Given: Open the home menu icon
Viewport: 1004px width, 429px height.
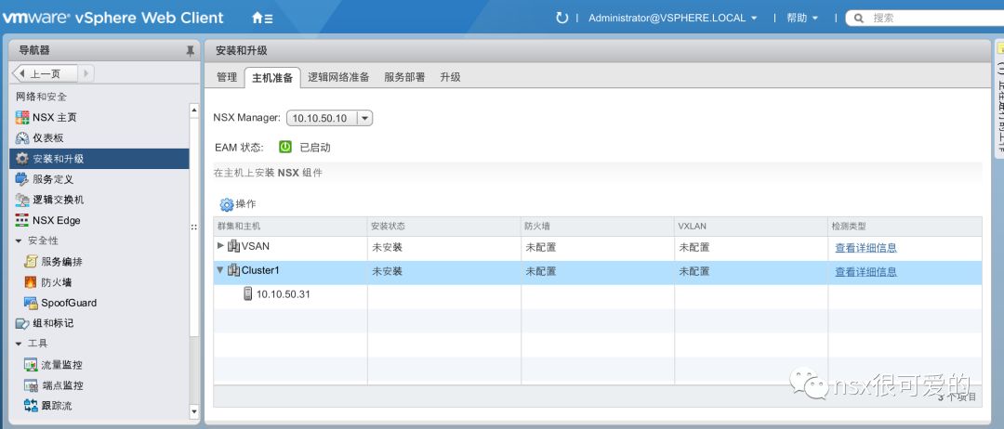Looking at the screenshot, I should (x=262, y=18).
